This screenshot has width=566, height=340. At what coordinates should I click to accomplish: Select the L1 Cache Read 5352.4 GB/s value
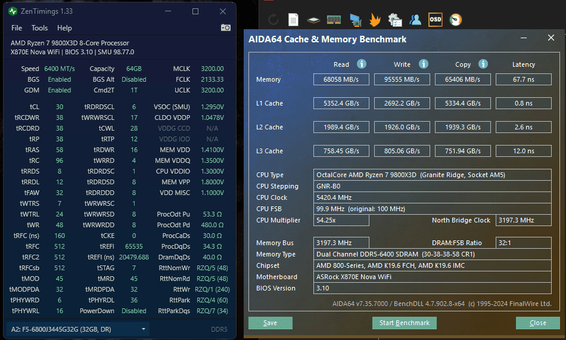click(341, 103)
